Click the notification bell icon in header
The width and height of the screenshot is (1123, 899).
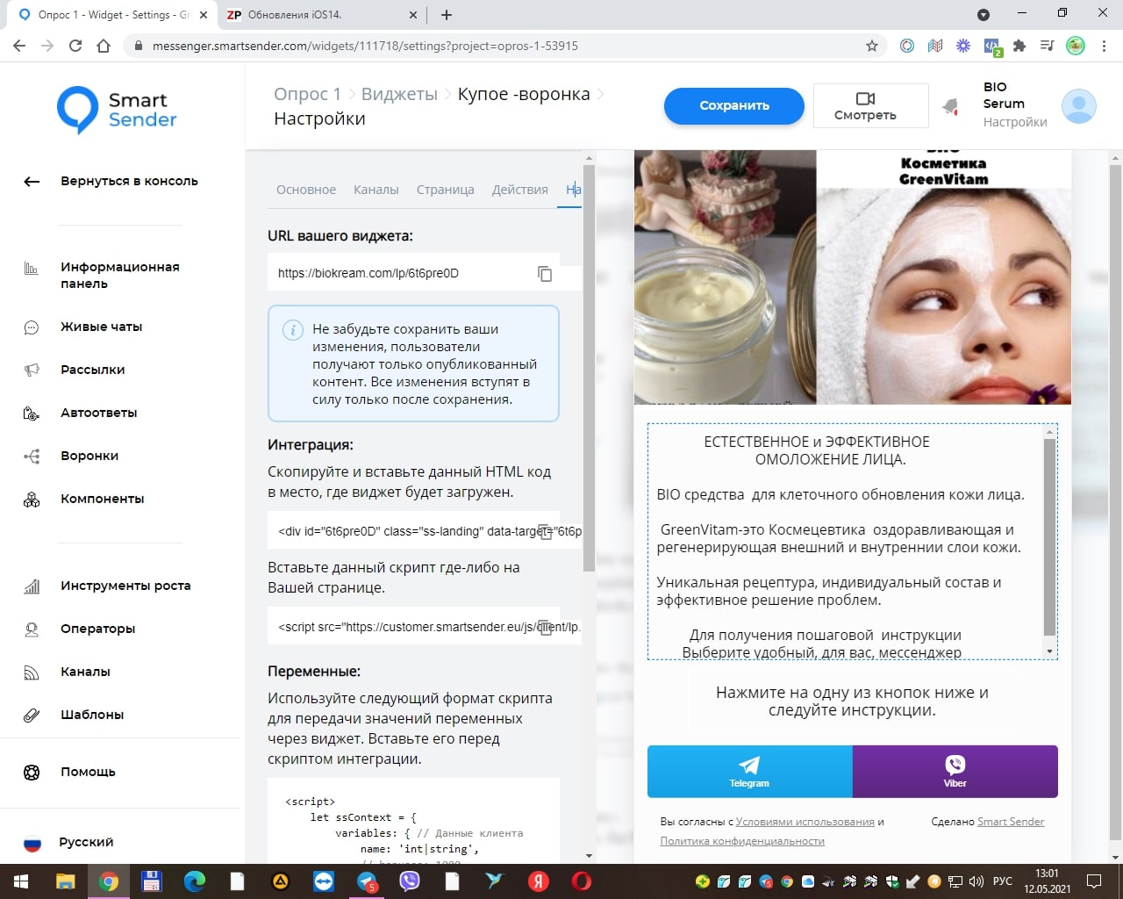pyautogui.click(x=950, y=107)
